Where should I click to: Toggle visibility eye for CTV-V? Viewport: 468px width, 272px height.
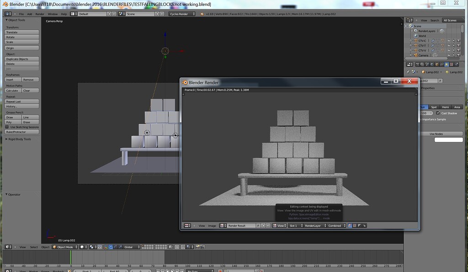(449, 50)
